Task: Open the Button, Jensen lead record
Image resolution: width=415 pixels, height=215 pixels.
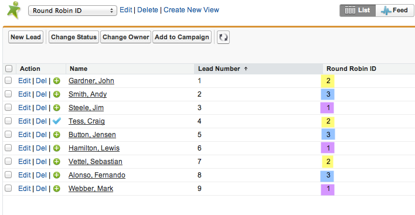Action: (92, 135)
